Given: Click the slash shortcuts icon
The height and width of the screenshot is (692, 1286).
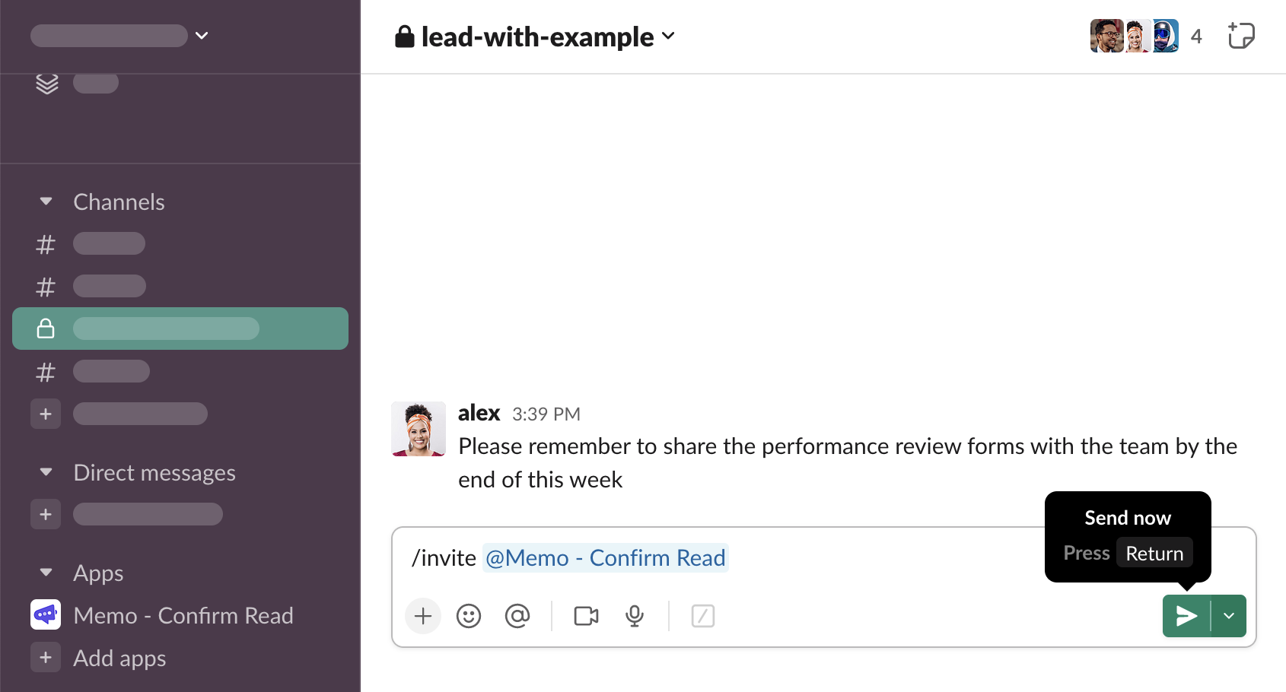Looking at the screenshot, I should click(702, 616).
